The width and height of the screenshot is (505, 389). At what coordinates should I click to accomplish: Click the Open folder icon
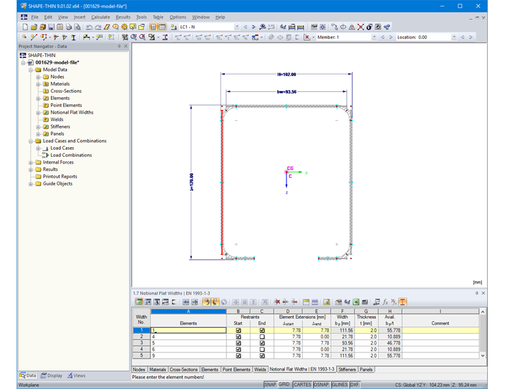pos(34,27)
